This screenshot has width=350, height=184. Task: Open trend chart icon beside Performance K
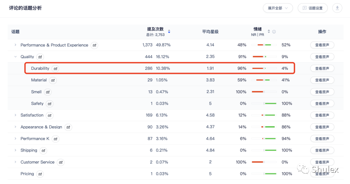click(x=55, y=139)
